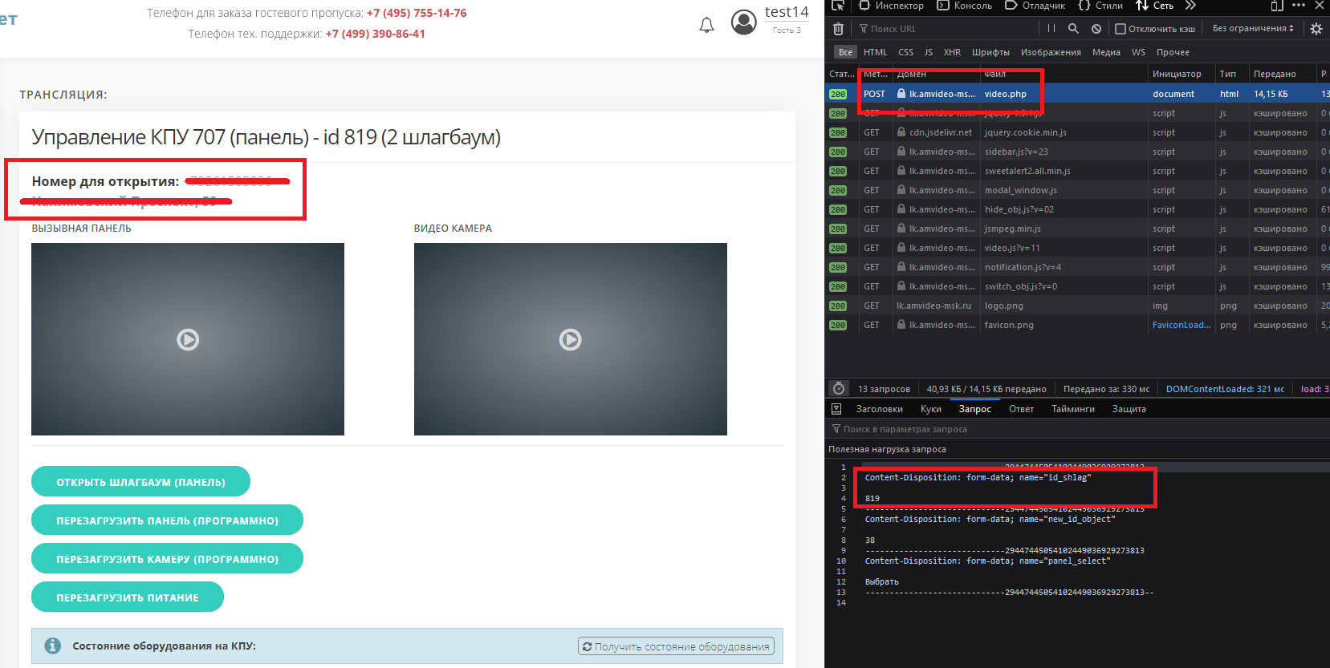Select the logo.png request row
This screenshot has height=668, width=1330.
point(1077,306)
